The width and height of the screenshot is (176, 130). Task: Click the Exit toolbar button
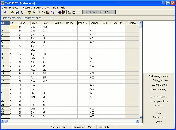point(4,12)
